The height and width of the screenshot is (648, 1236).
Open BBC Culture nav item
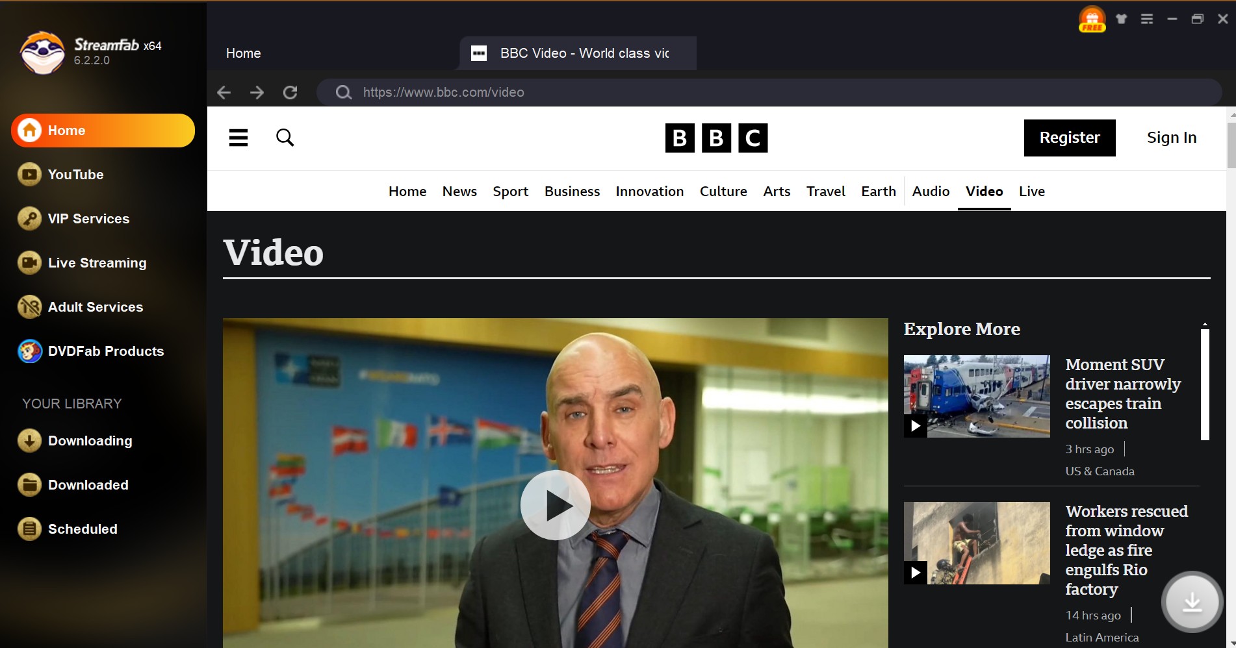(x=723, y=192)
